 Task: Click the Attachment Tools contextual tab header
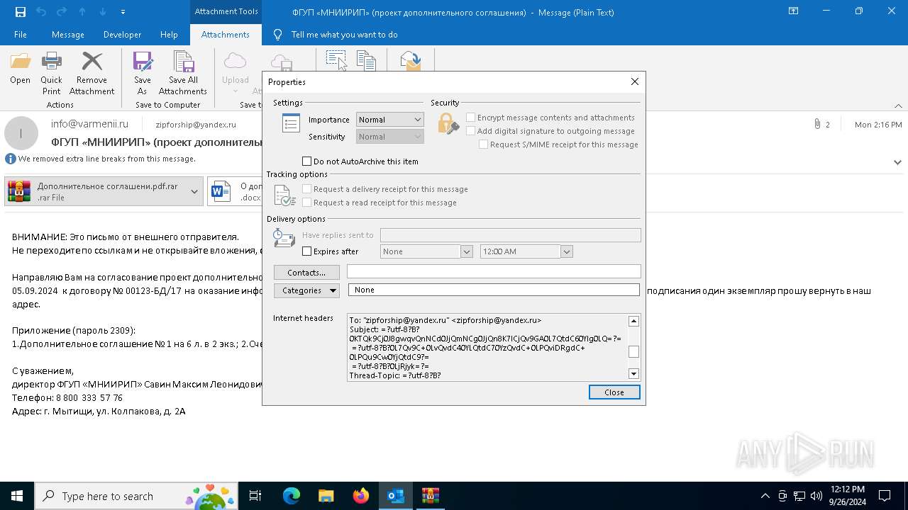click(x=226, y=11)
